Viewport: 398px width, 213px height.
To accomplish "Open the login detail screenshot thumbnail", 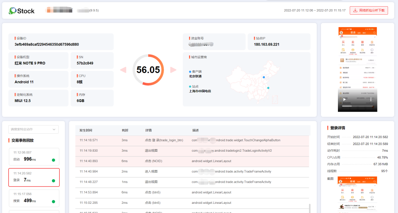I will (x=357, y=195).
